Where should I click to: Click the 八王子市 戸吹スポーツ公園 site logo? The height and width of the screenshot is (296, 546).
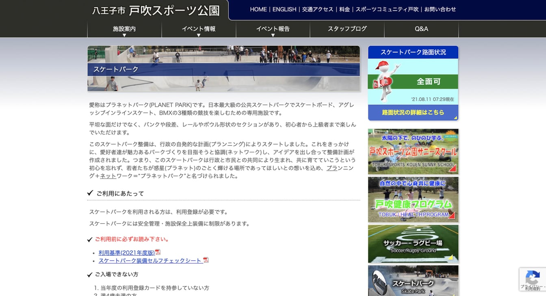(156, 11)
